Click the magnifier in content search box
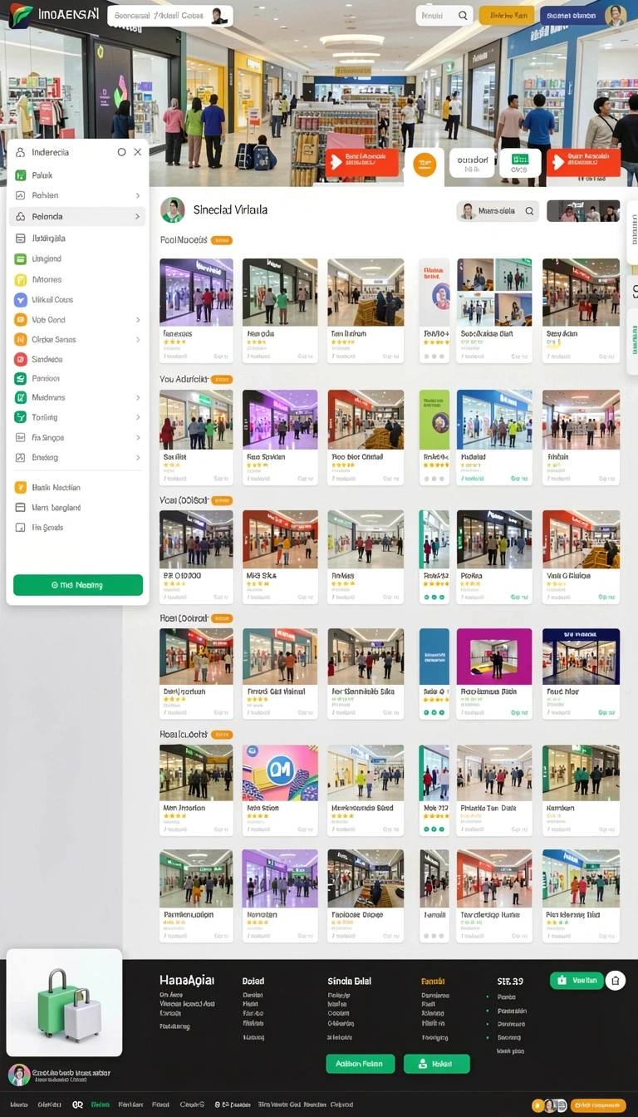Screen dimensions: 638x1117 click(x=529, y=211)
